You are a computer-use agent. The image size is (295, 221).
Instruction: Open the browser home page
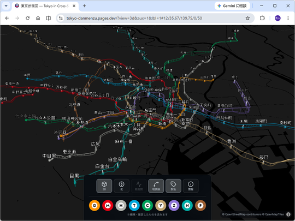click(x=38, y=18)
